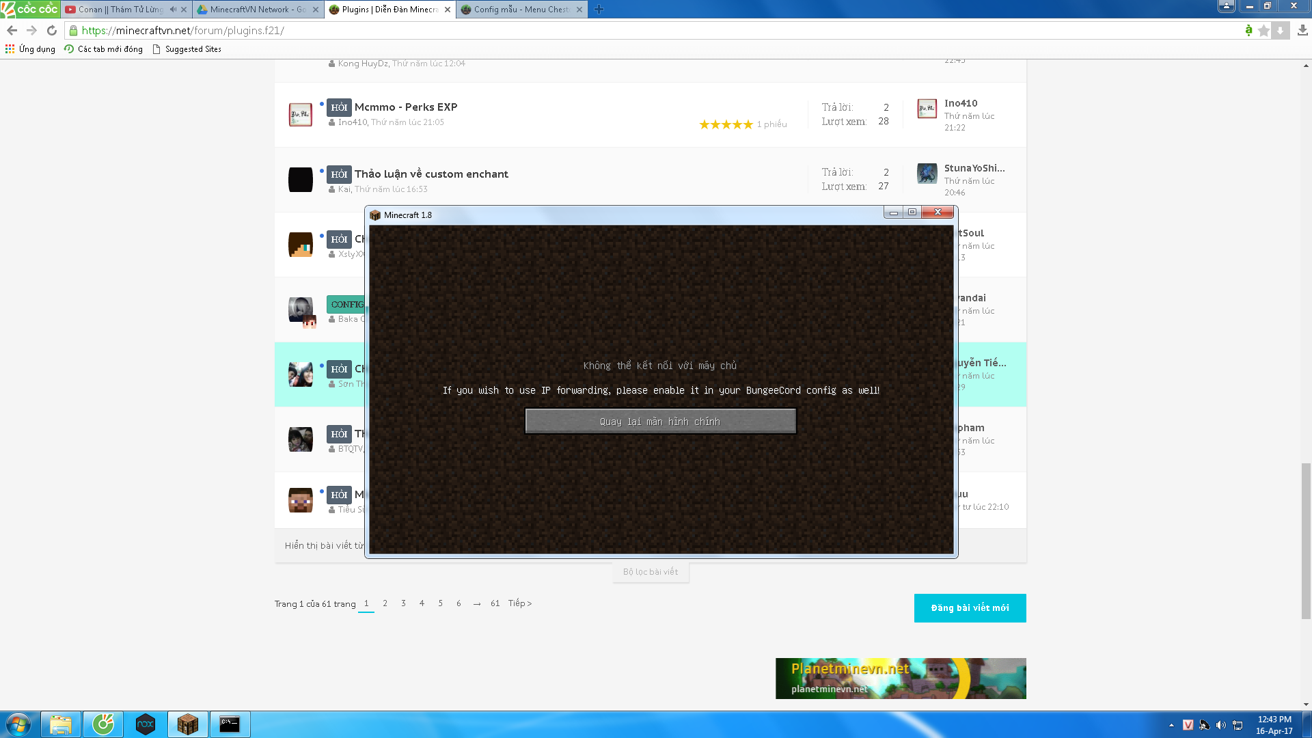Expand the Bộ lọc bài viết filter
This screenshot has width=1312, height=738.
coord(650,572)
